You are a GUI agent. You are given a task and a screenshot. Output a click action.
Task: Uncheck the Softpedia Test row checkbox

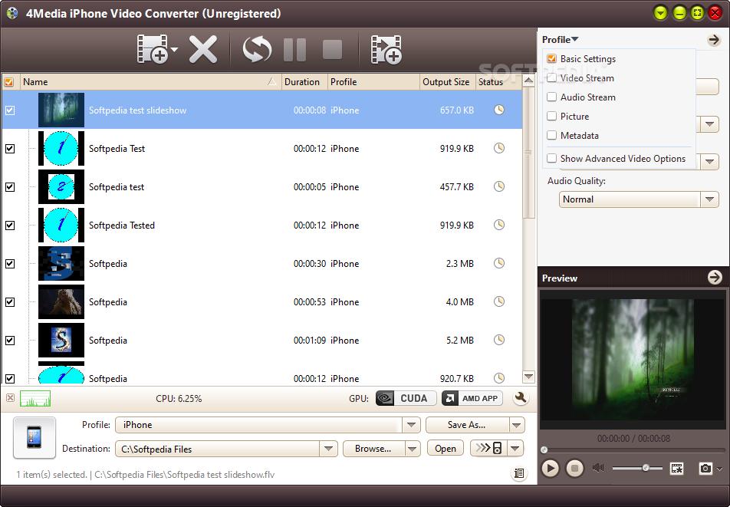pos(10,149)
